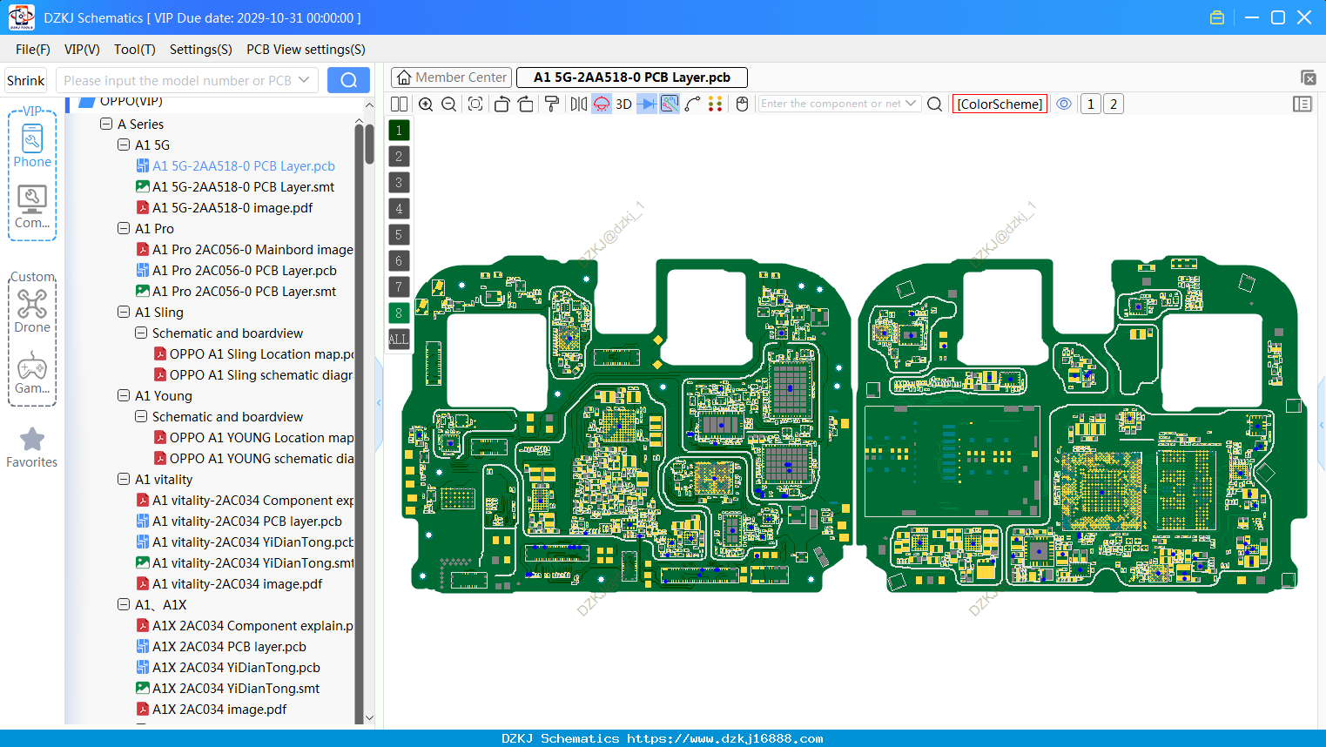This screenshot has width=1326, height=747.
Task: Click the paint roller icon
Action: point(552,104)
